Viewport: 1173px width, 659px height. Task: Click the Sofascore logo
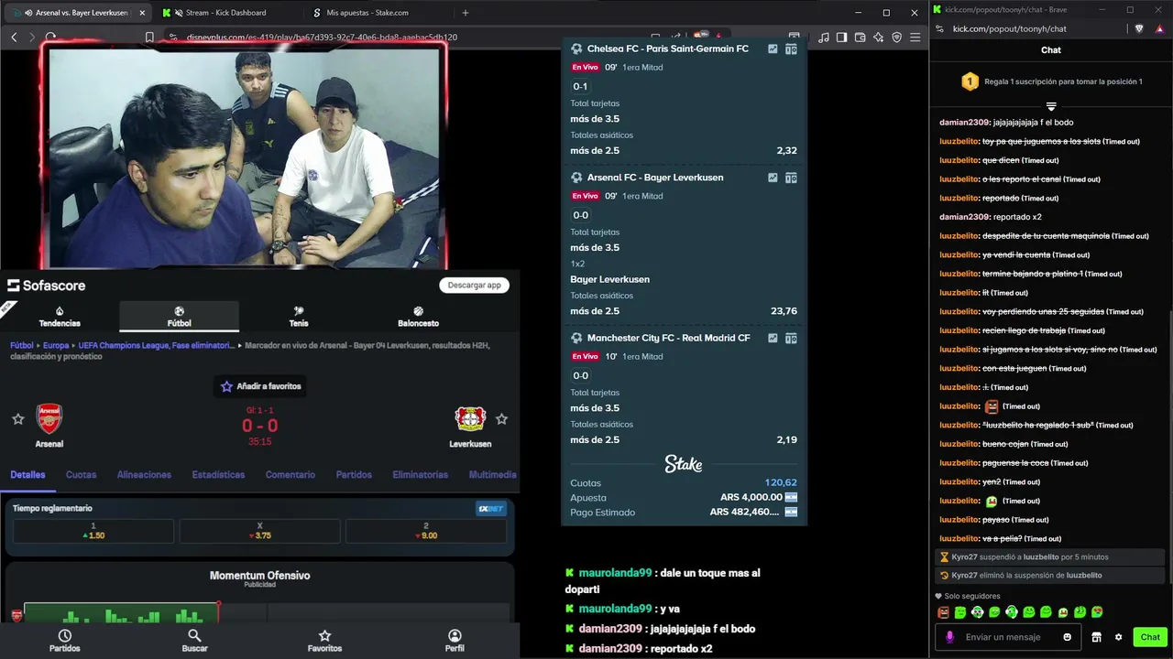[x=46, y=286]
